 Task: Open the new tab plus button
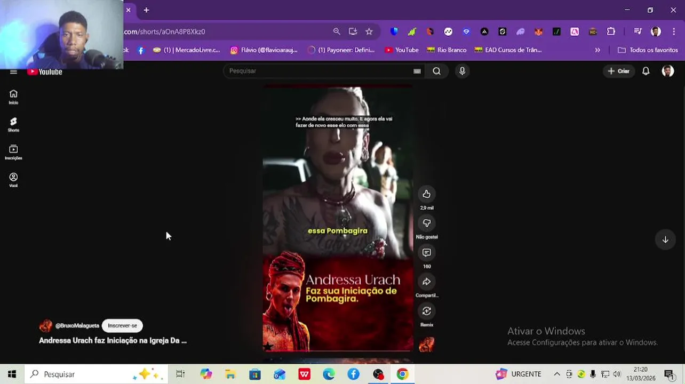pos(146,10)
